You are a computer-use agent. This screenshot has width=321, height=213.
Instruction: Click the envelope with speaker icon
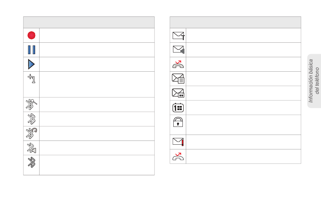(178, 50)
